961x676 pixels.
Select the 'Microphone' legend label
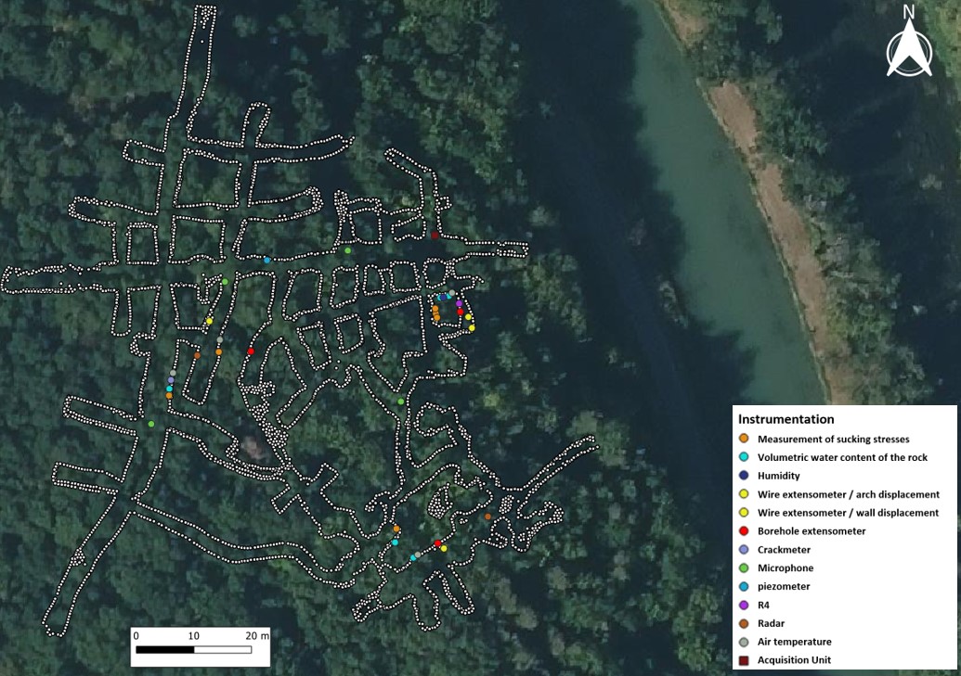tap(786, 568)
